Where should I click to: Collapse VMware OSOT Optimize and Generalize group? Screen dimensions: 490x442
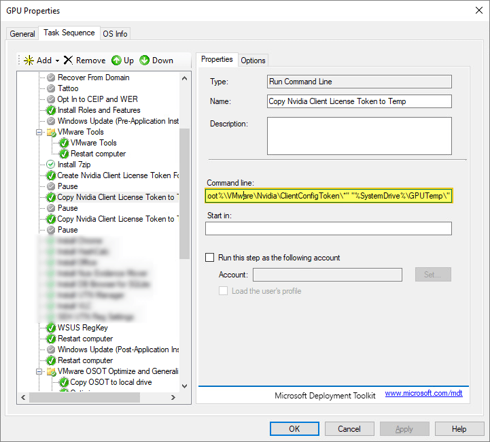click(39, 371)
